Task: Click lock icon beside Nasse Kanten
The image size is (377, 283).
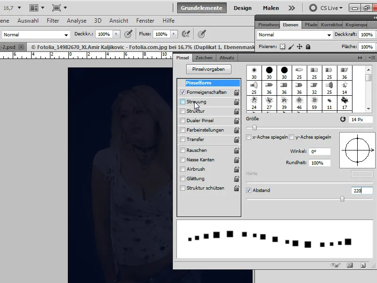Action: pos(237,160)
